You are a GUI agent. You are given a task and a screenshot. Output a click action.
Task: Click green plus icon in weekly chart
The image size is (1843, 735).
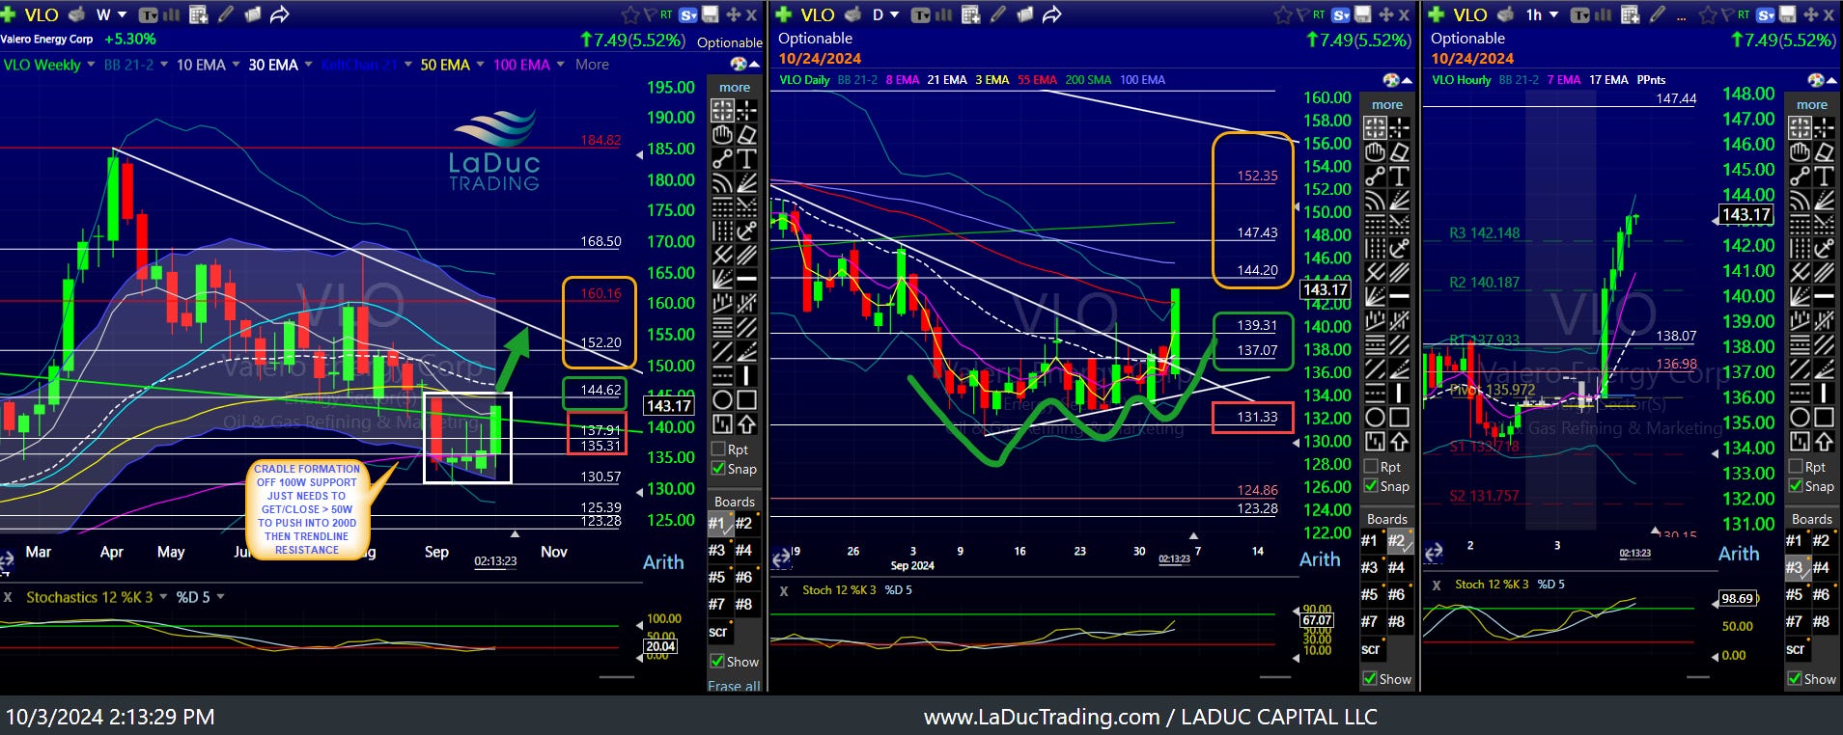8,14
